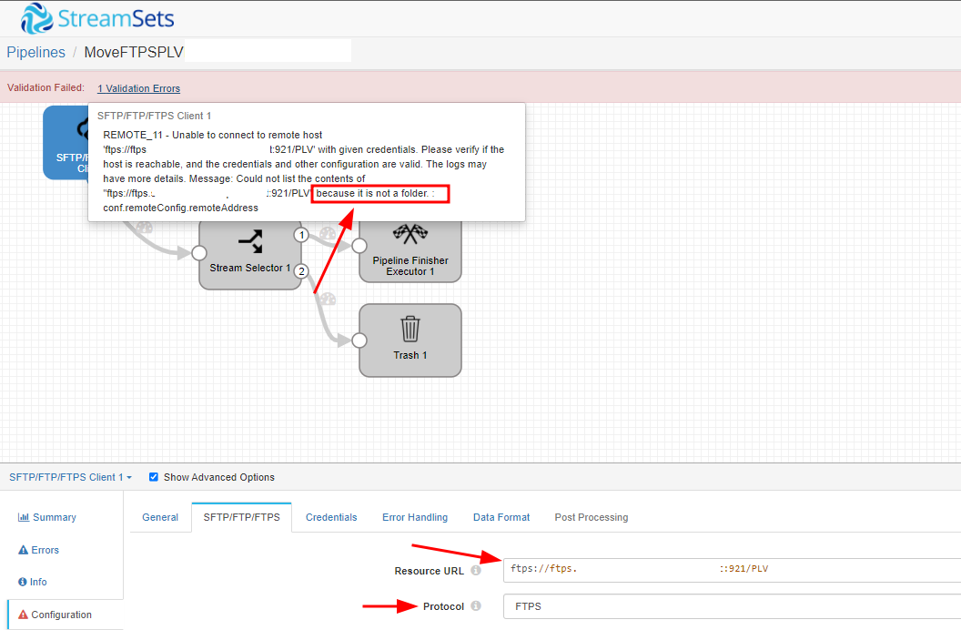Image resolution: width=961 pixels, height=630 pixels.
Task: Click the Protocol label
Action: pyautogui.click(x=443, y=606)
